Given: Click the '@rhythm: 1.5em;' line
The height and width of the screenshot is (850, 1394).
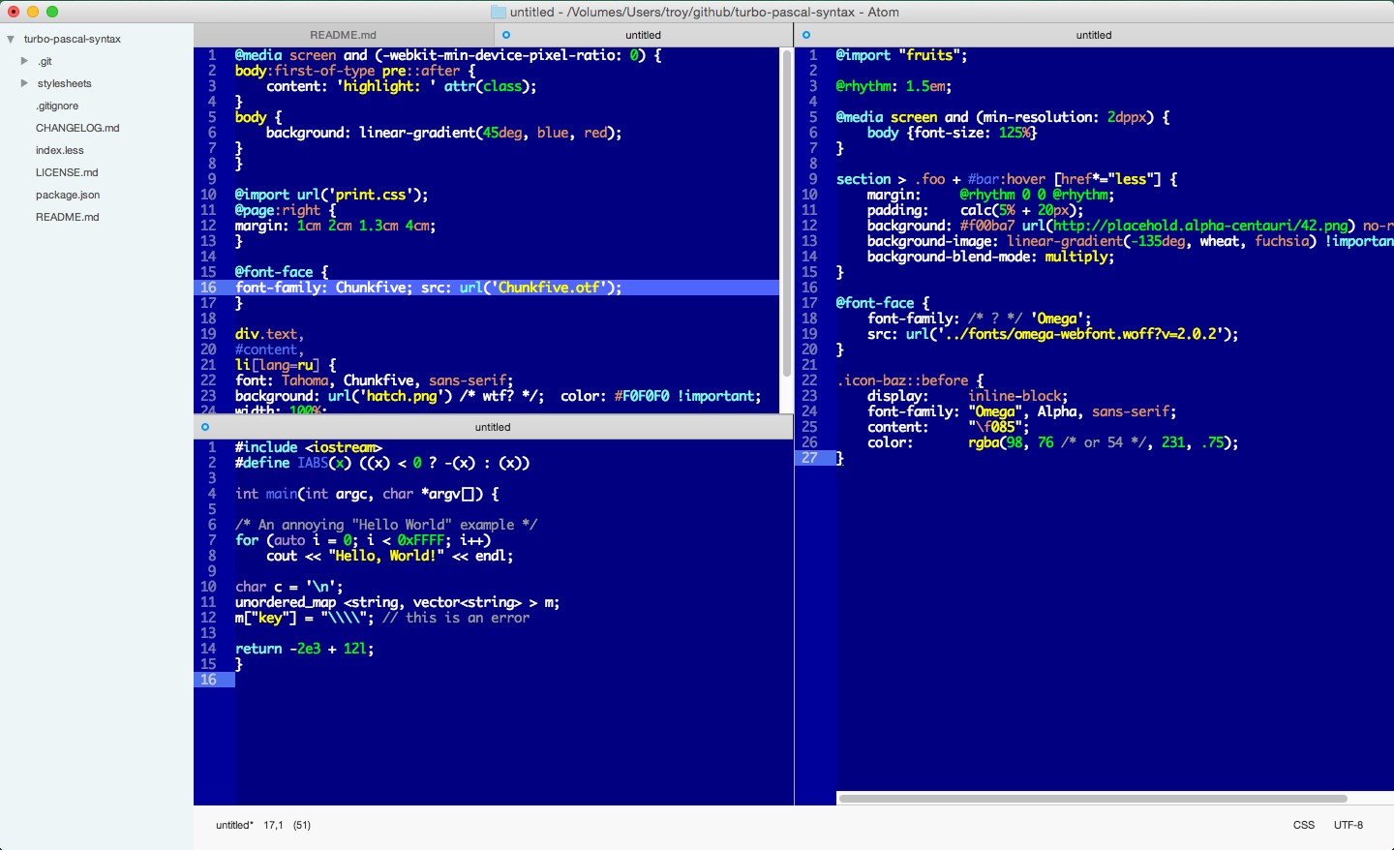Looking at the screenshot, I should pyautogui.click(x=894, y=86).
